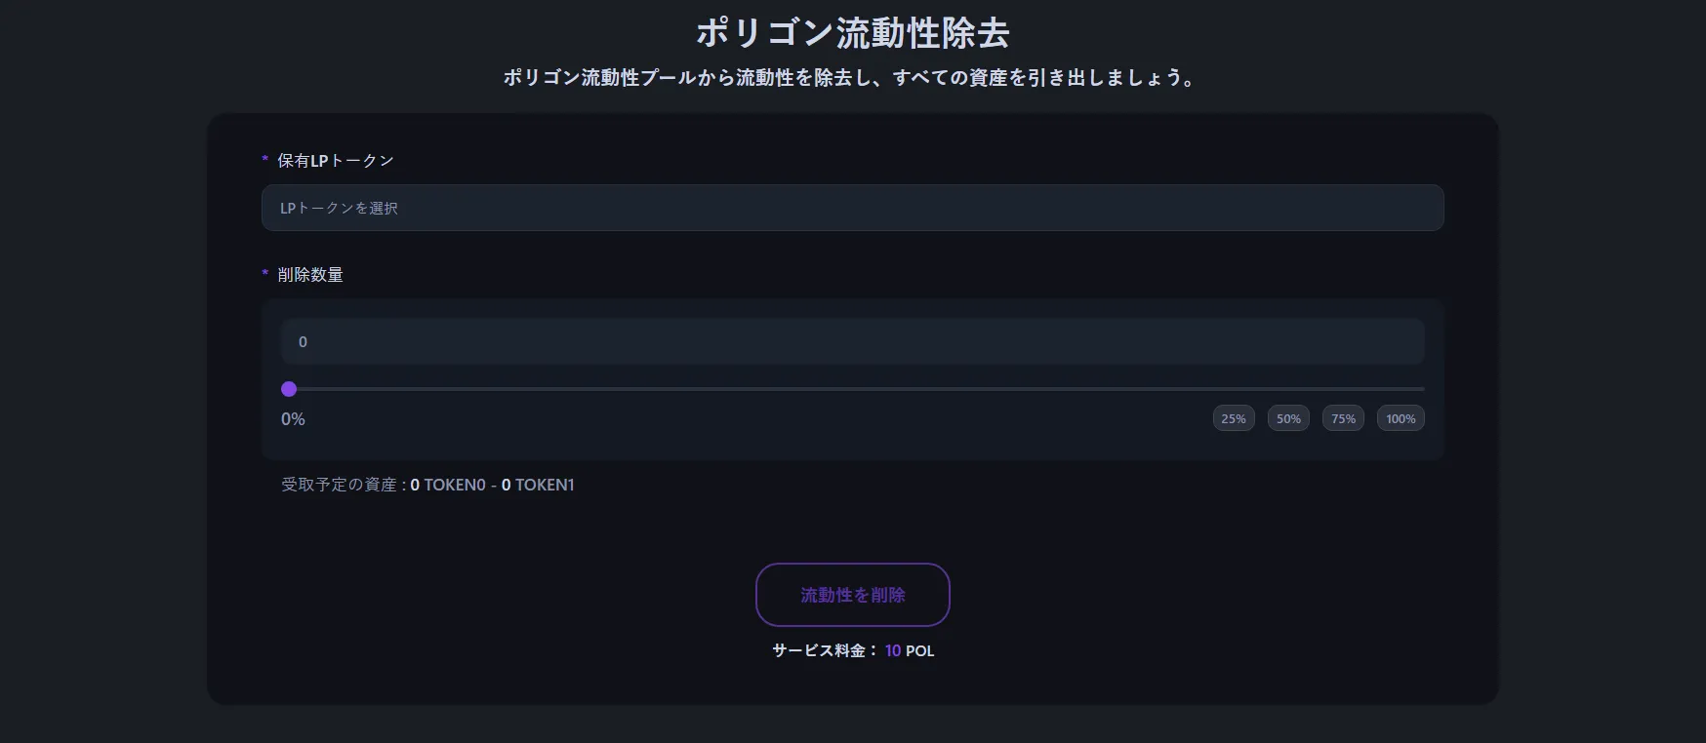Click the ポリゴン流動性除去 page heading
Image resolution: width=1706 pixels, height=743 pixels.
pos(852,33)
